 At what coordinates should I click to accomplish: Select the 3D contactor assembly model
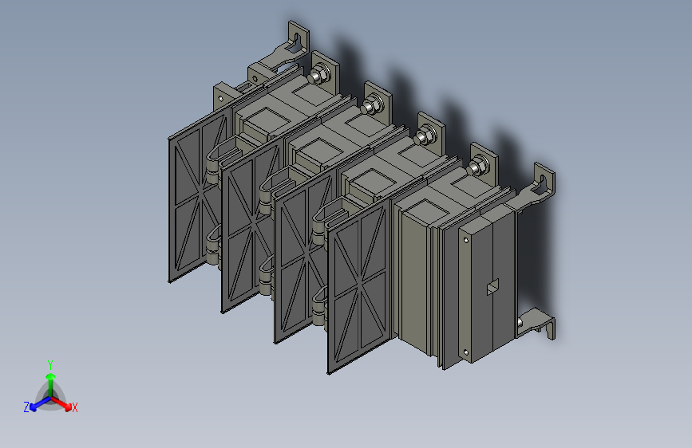[x=362, y=198]
